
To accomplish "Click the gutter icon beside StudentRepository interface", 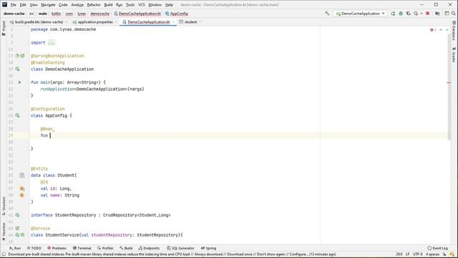I will tap(17, 215).
